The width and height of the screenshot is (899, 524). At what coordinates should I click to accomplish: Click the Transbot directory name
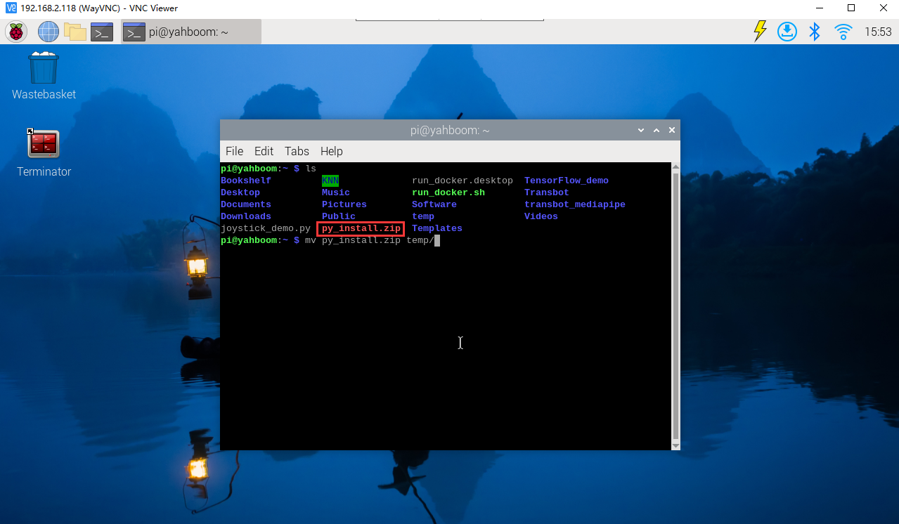pos(547,192)
